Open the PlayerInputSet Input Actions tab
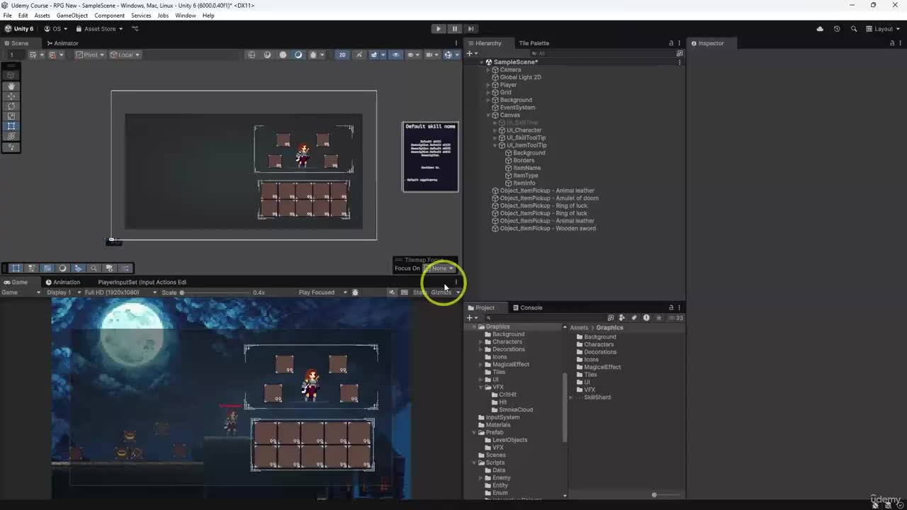Screen dimensions: 907x510 (142, 282)
